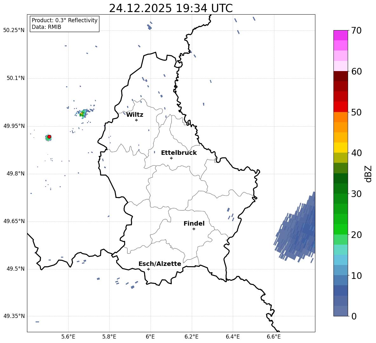
Task: Click the 60 value on colorbar
Action: tap(356, 71)
